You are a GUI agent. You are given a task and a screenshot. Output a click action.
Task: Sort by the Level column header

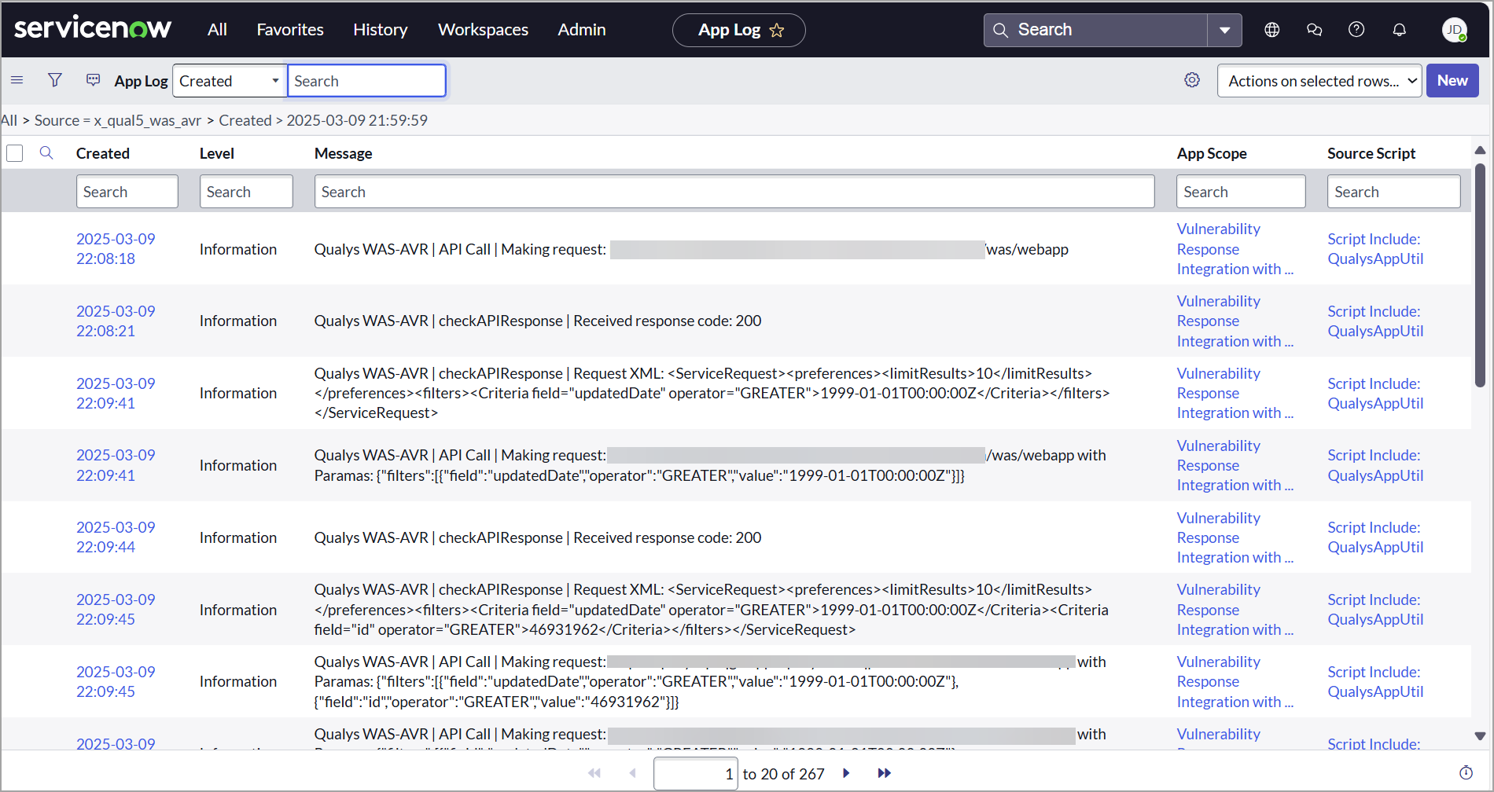click(217, 153)
